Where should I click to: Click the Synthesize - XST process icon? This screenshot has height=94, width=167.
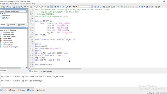click(x=1, y=43)
